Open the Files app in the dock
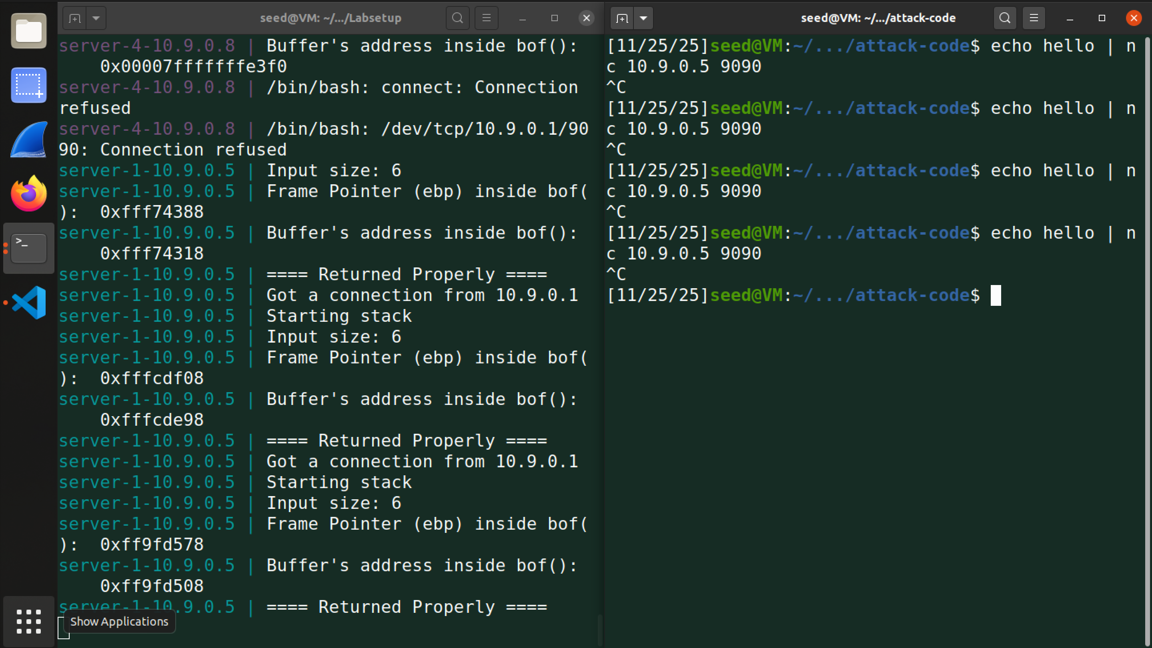This screenshot has height=648, width=1152. pyautogui.click(x=29, y=31)
